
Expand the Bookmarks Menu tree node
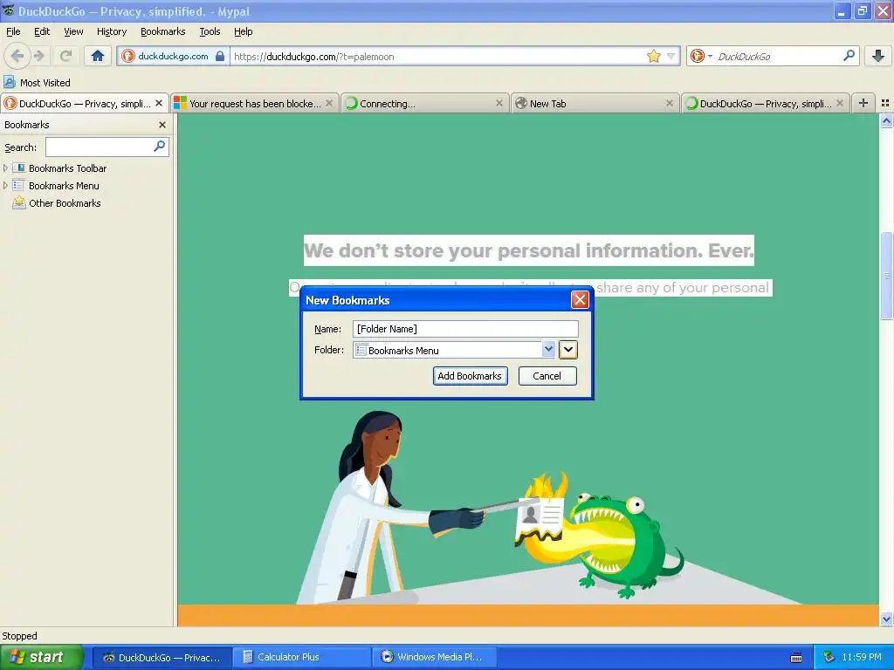coord(6,186)
